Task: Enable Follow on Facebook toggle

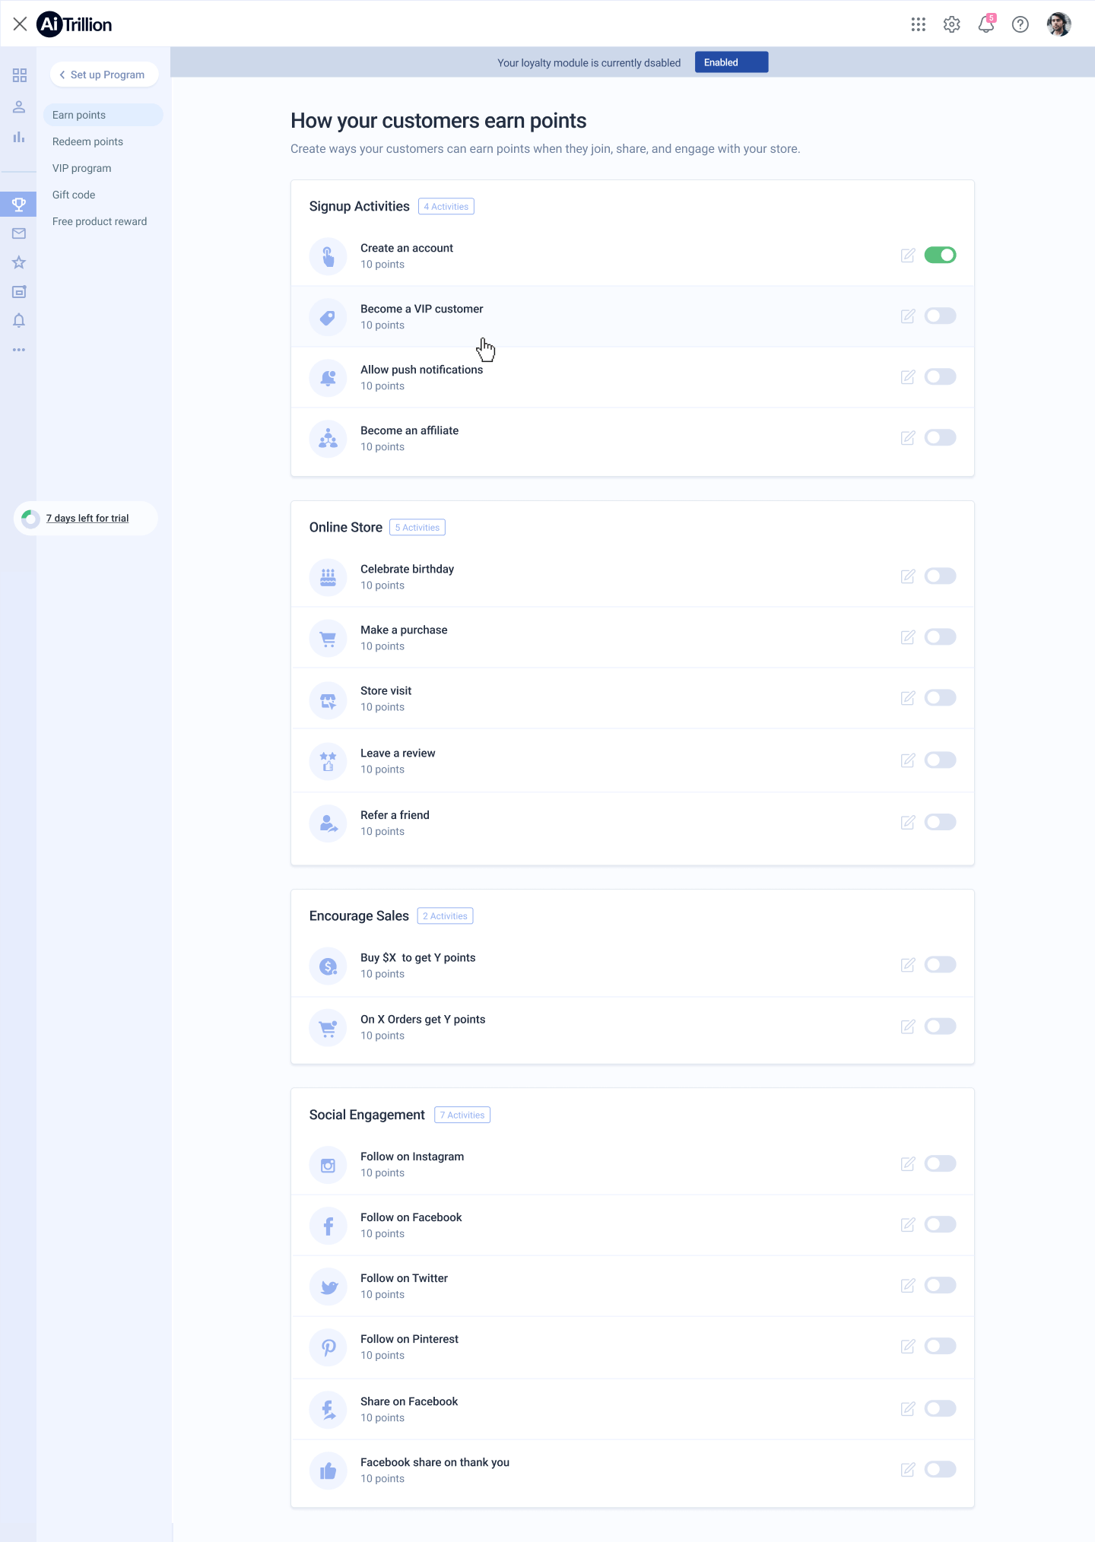Action: coord(940,1224)
